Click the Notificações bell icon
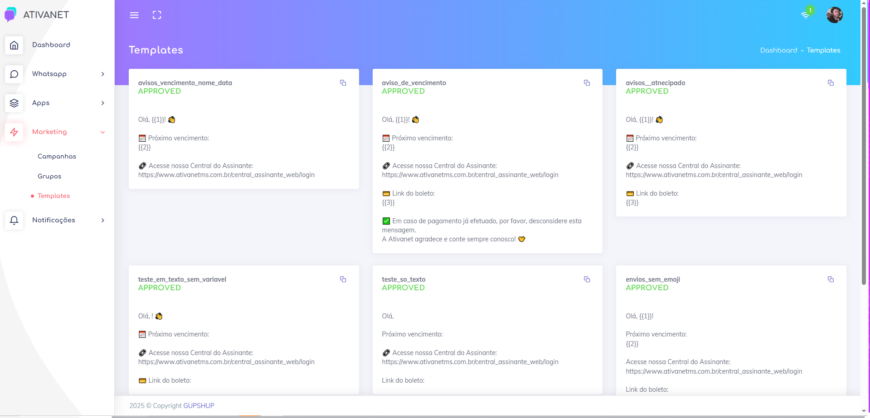This screenshot has width=870, height=418. pyautogui.click(x=14, y=221)
